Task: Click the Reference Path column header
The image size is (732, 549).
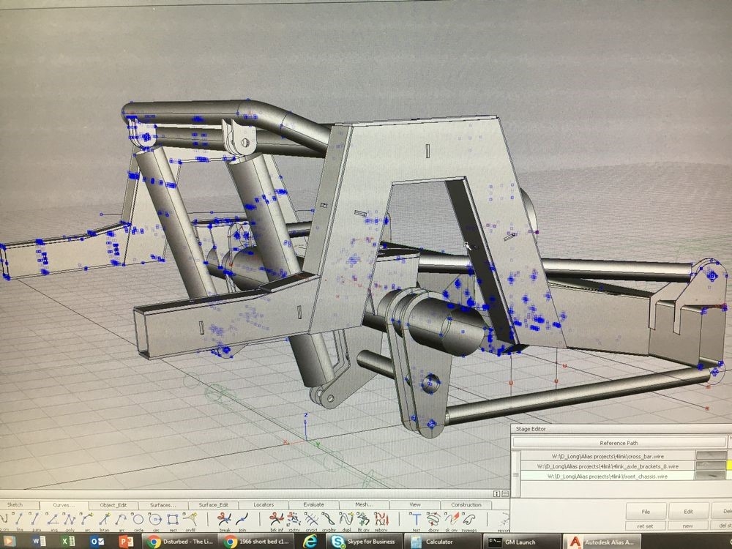Action: tap(619, 442)
